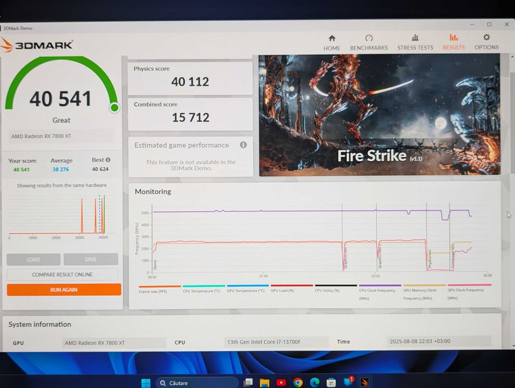Click the LOAD button
This screenshot has width=515, height=388.
click(x=33, y=259)
